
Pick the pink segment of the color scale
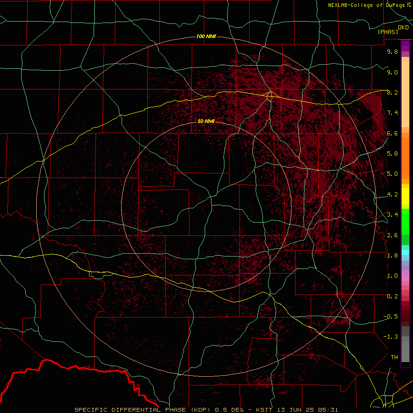(x=405, y=278)
